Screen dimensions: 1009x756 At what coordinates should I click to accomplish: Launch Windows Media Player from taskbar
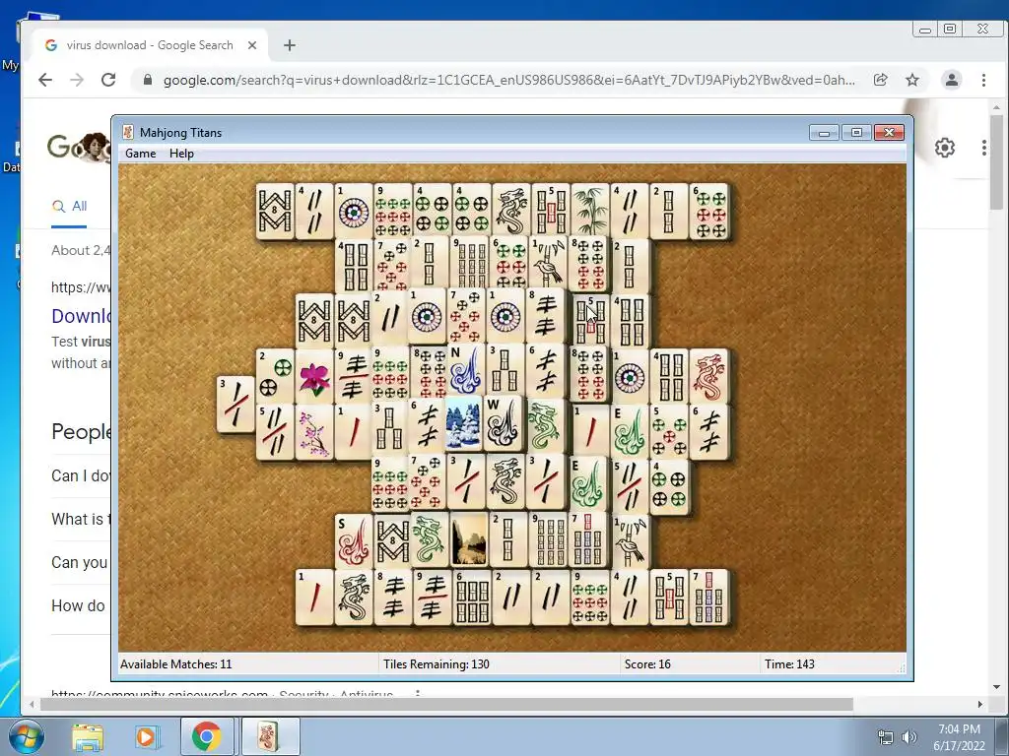pos(146,736)
